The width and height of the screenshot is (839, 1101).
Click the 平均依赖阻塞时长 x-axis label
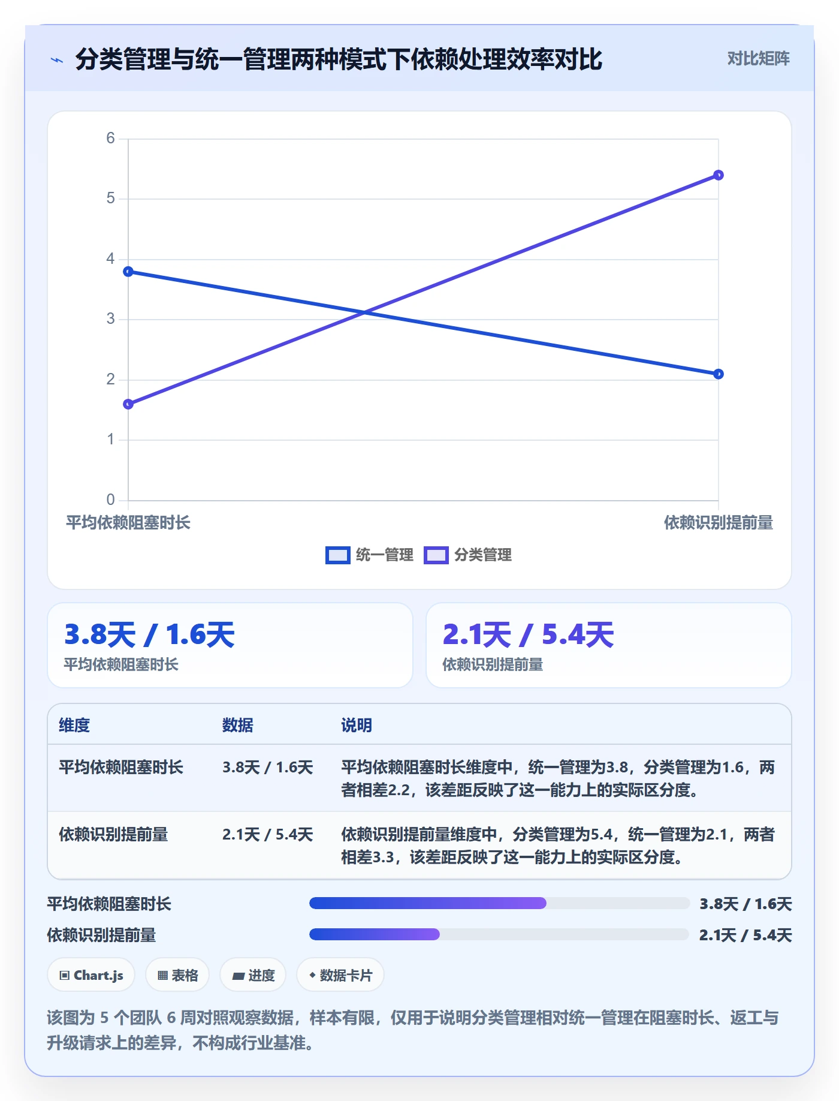point(128,523)
